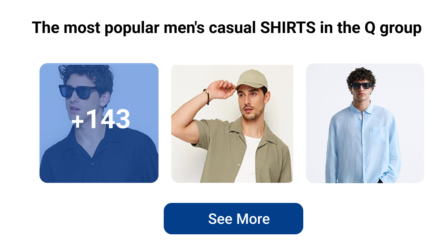
Task: Click the navy shirt thumbnail with blue overlay
Action: (99, 123)
